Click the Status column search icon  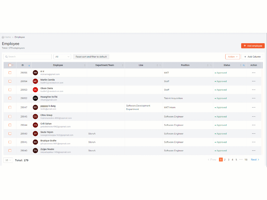(244, 65)
